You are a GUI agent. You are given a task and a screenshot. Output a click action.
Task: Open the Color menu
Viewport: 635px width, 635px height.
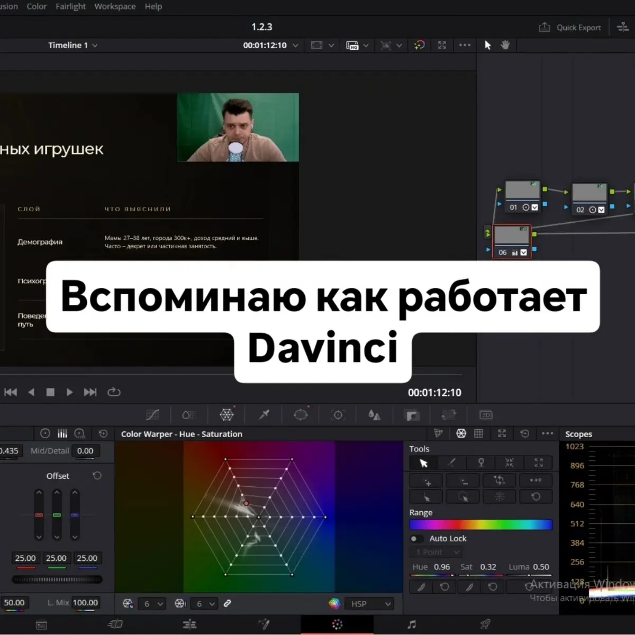tap(37, 6)
